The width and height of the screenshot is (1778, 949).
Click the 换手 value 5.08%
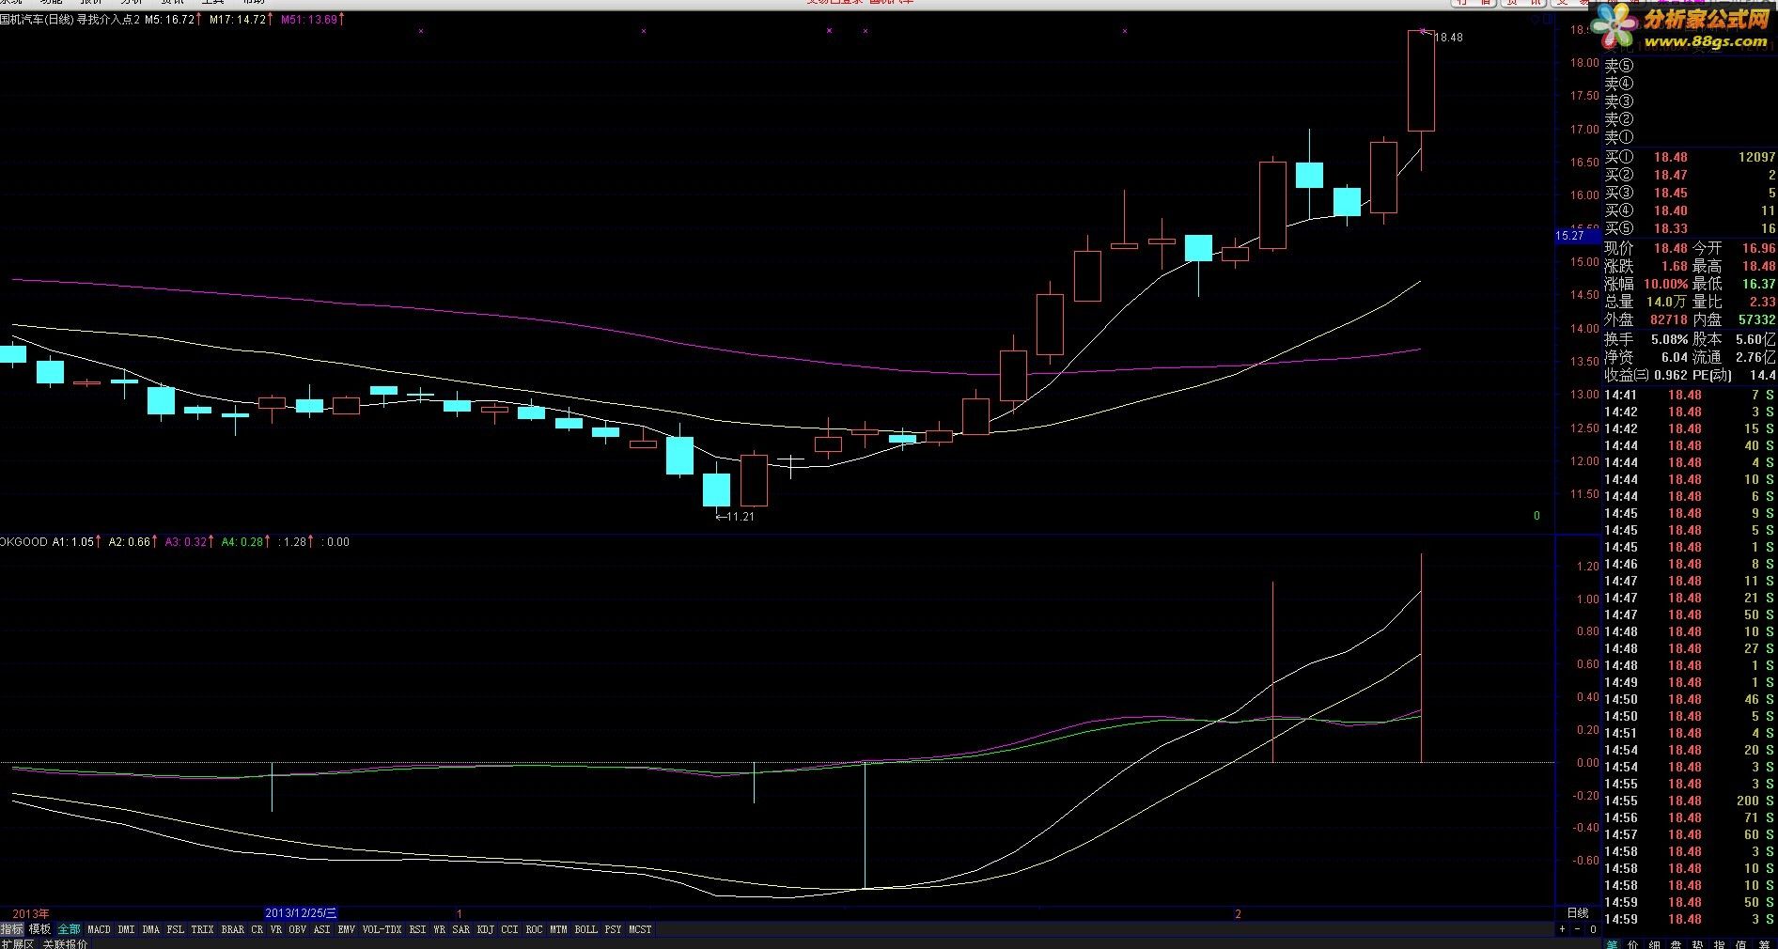(1669, 339)
